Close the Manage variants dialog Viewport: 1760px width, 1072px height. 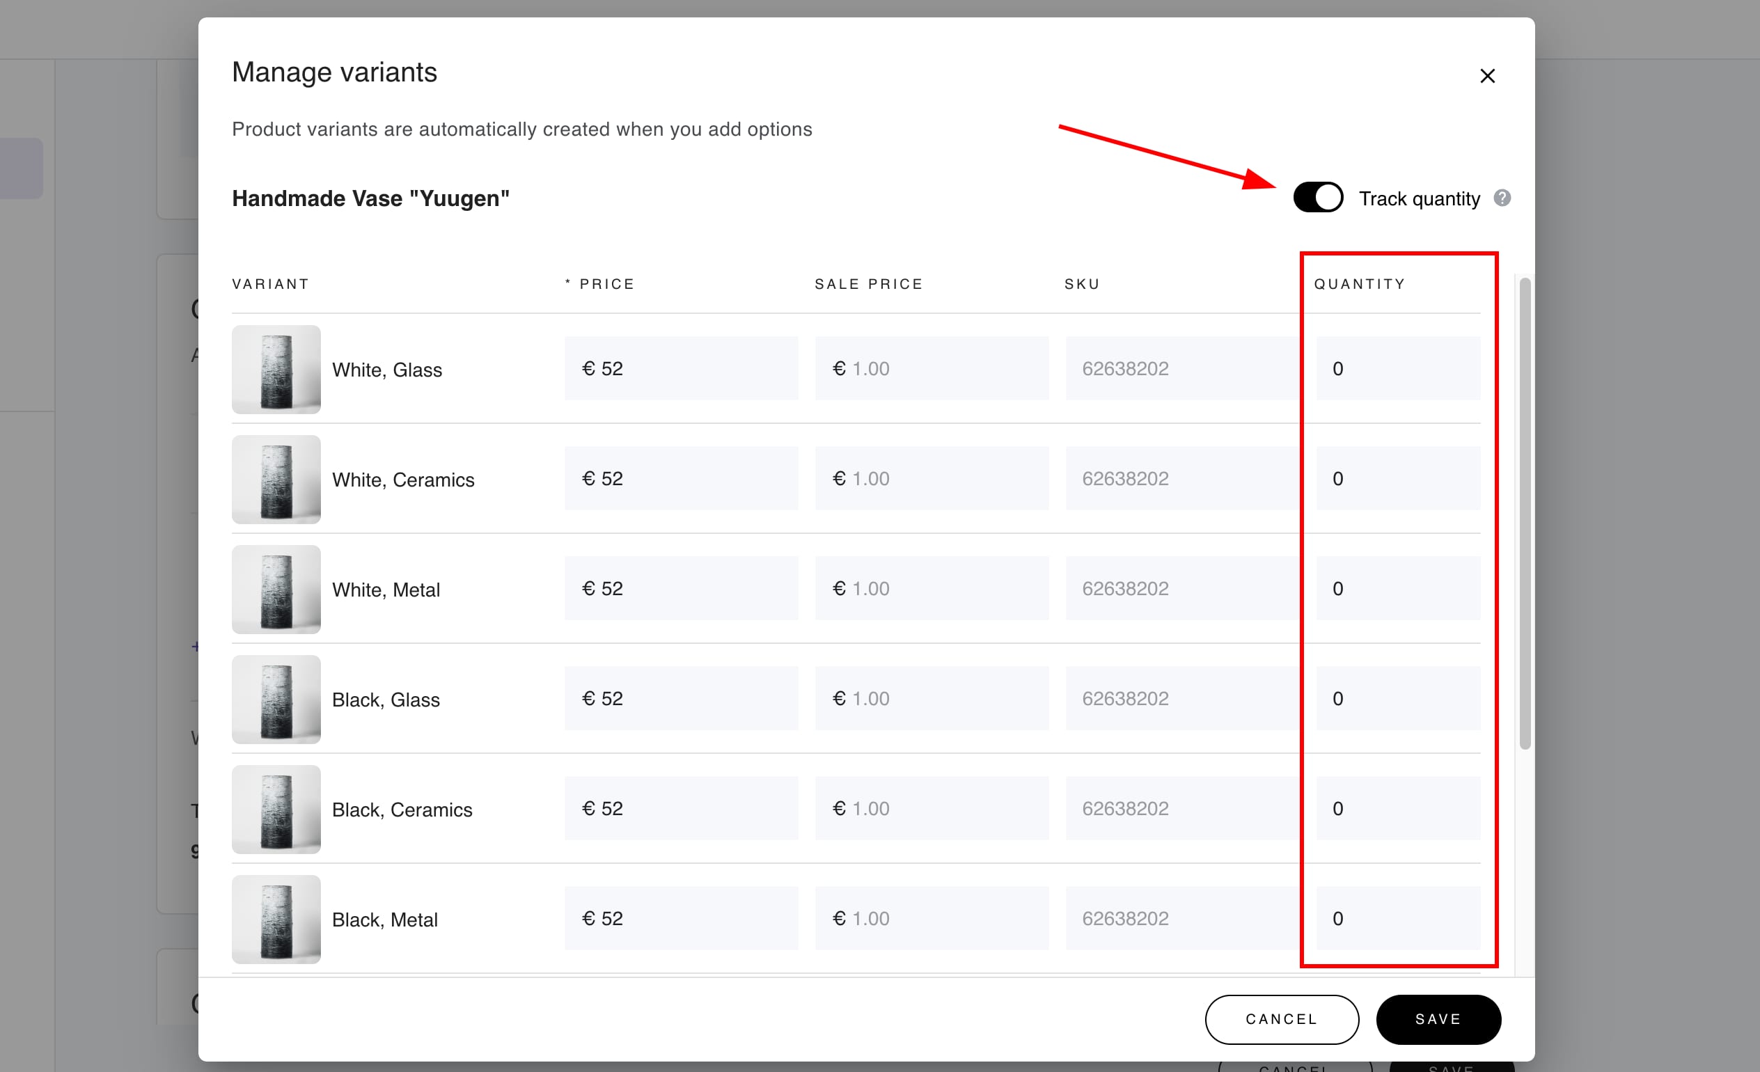click(1486, 76)
